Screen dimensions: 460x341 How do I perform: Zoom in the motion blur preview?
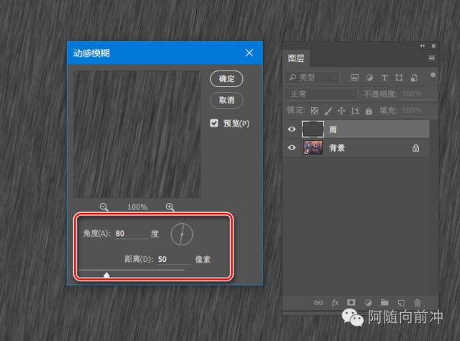click(x=170, y=207)
